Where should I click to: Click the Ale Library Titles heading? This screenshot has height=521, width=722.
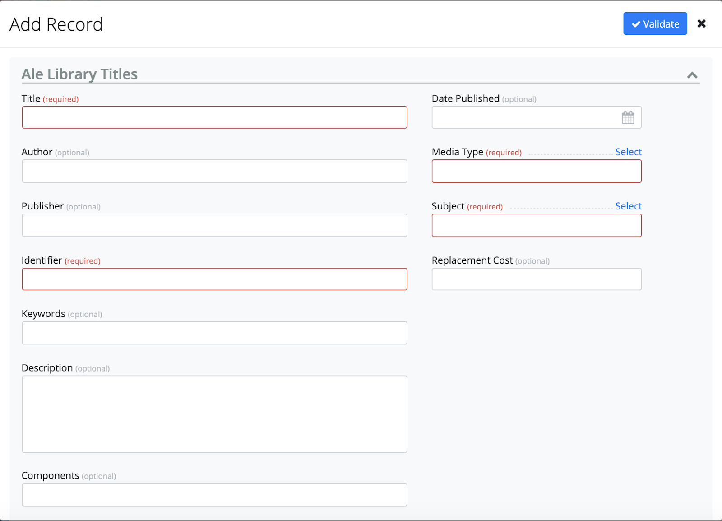tap(79, 74)
